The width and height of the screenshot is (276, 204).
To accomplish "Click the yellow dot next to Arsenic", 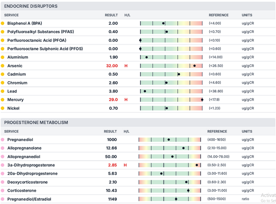I will 3,66.
